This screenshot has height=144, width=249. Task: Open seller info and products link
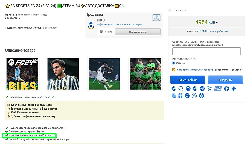(119, 24)
